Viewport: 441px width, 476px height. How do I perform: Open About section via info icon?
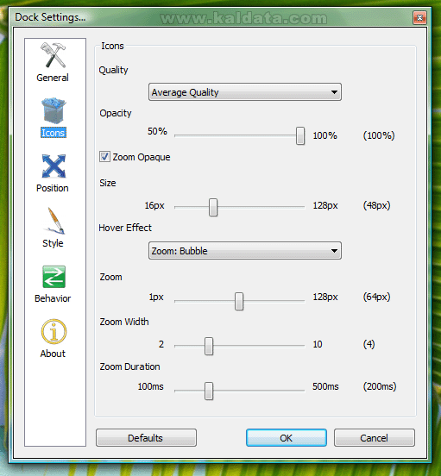click(54, 331)
